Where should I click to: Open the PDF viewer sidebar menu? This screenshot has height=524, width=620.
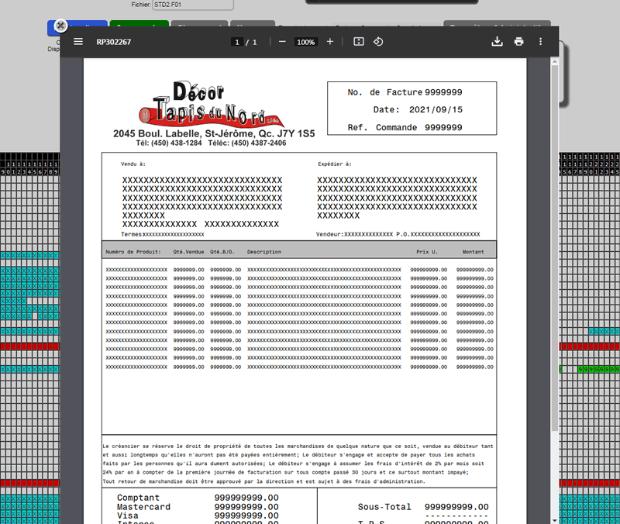point(78,42)
